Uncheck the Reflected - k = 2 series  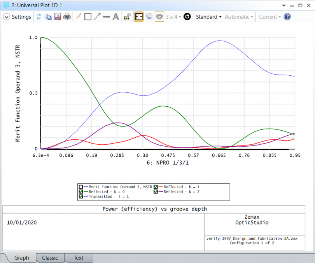coord(155,192)
